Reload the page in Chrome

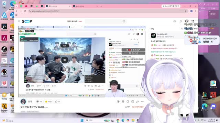tap(25, 11)
